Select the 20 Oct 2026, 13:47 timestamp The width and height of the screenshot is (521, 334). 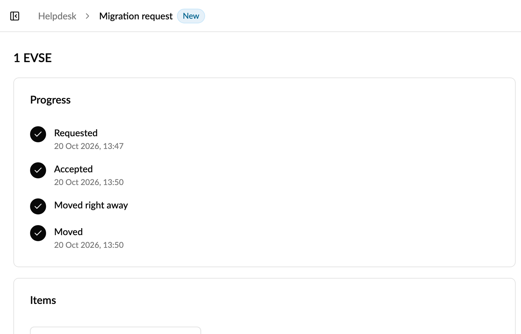89,146
